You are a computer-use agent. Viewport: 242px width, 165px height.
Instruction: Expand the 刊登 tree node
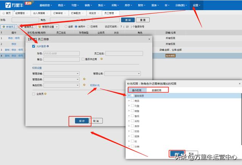[x=129, y=106]
